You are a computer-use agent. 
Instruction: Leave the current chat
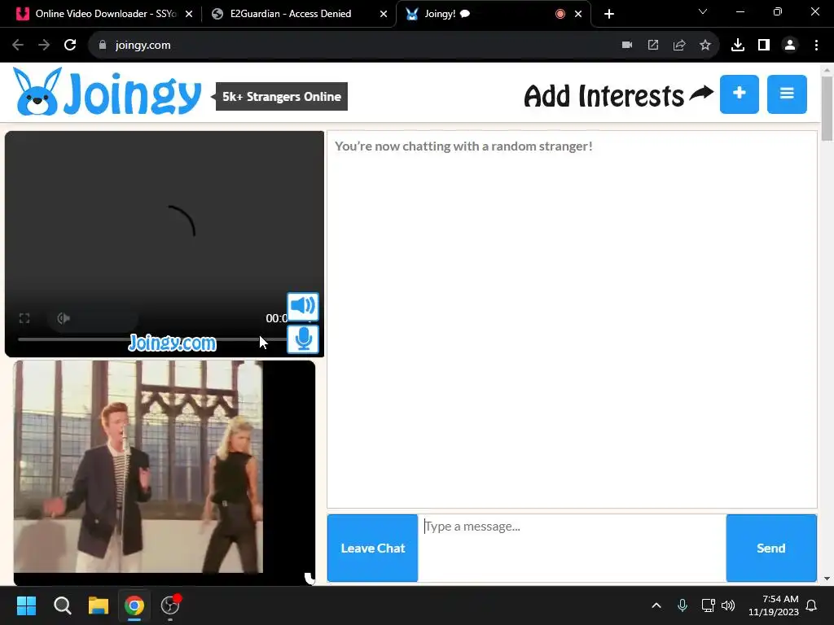tap(372, 548)
